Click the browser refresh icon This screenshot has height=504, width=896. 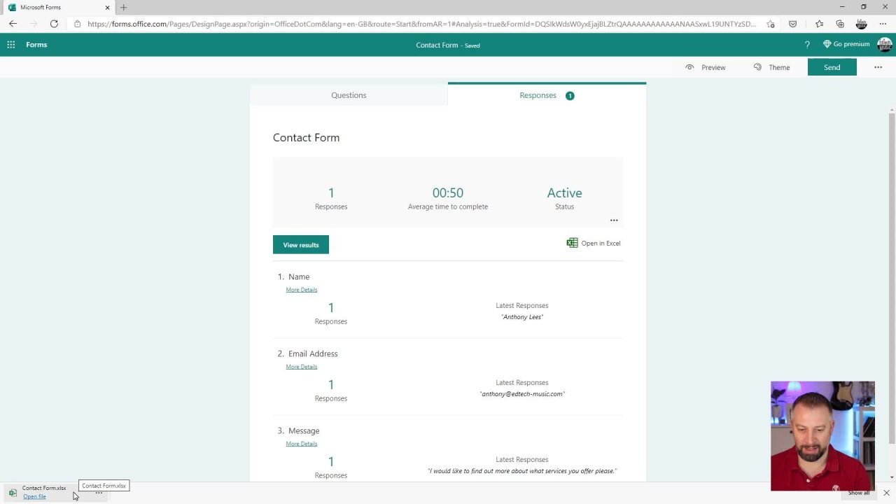tap(54, 24)
